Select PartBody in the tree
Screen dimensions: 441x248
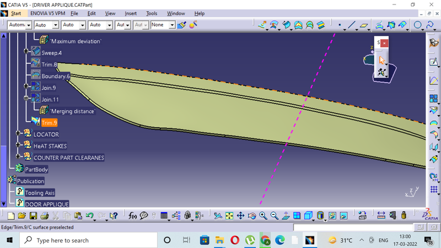(36, 169)
